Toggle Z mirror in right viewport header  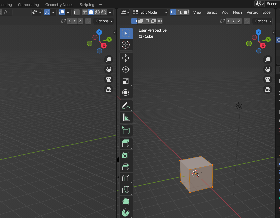(239, 21)
